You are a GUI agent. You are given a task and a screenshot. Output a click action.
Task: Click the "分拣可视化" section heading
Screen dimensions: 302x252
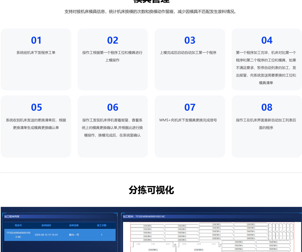click(x=151, y=190)
